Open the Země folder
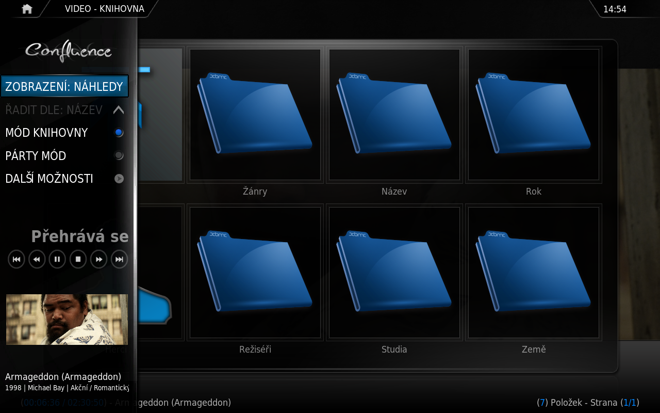The image size is (660, 413). 534,273
